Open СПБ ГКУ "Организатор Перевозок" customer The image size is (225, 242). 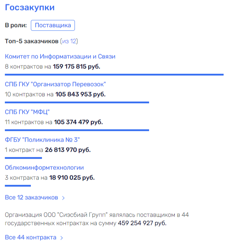click(x=55, y=84)
